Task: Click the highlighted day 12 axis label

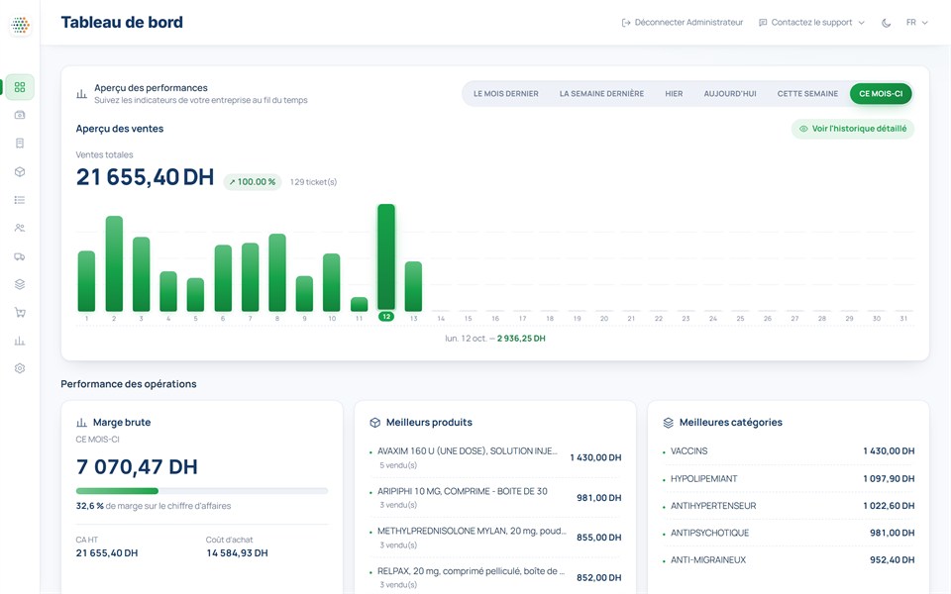Action: 386,317
